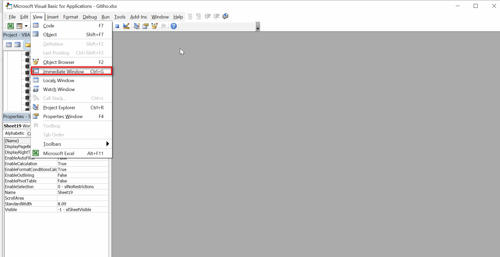Click the greyed-out Tab Order entry

point(72,135)
